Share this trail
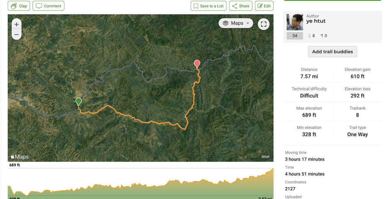The image size is (392, 199). (x=240, y=6)
